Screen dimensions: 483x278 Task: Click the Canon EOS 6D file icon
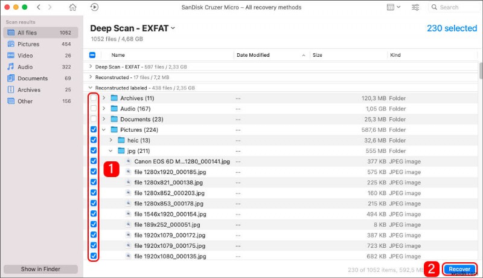coord(129,161)
